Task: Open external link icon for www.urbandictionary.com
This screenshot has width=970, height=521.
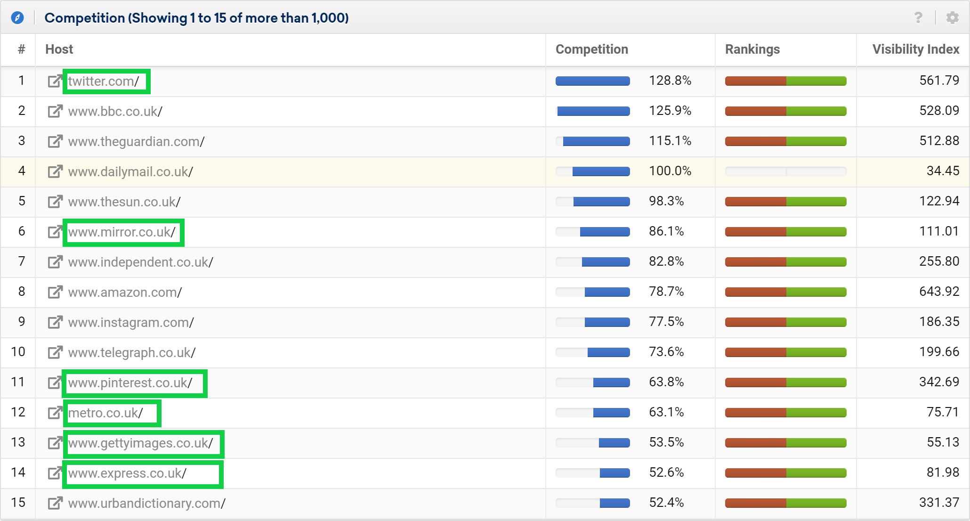Action: 55,503
